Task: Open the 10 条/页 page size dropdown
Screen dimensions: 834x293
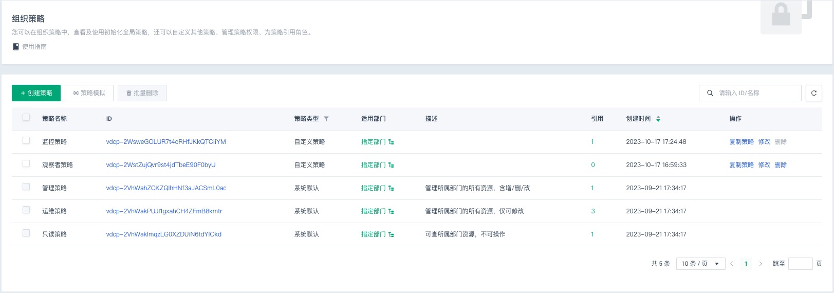Action: pyautogui.click(x=700, y=264)
